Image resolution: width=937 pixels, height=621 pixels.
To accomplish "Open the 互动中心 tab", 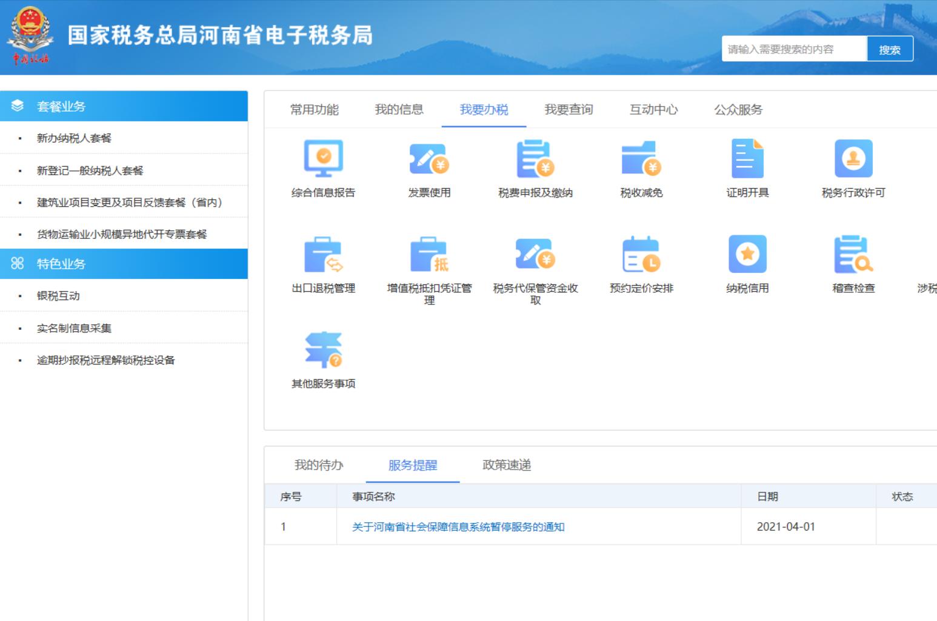I will [x=652, y=110].
